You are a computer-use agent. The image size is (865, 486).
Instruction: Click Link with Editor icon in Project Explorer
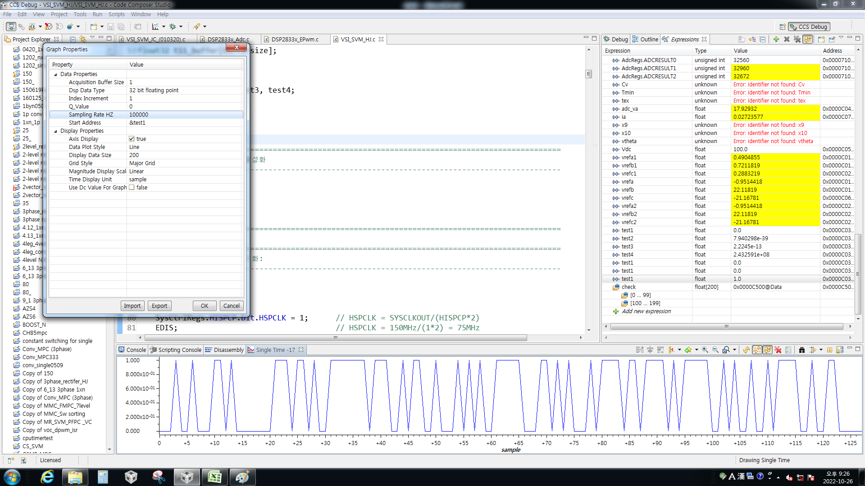click(82, 39)
